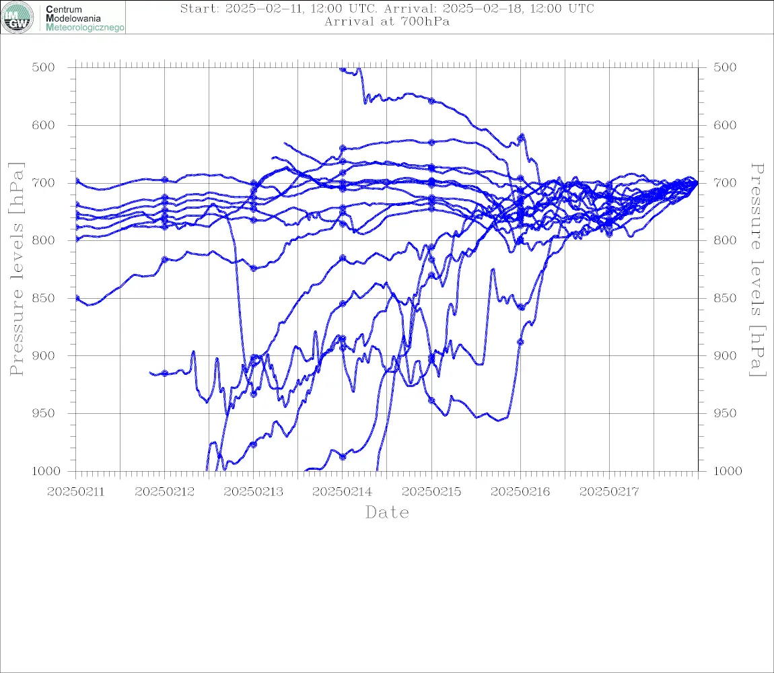Click the IMGW round logo icon

[x=17, y=17]
